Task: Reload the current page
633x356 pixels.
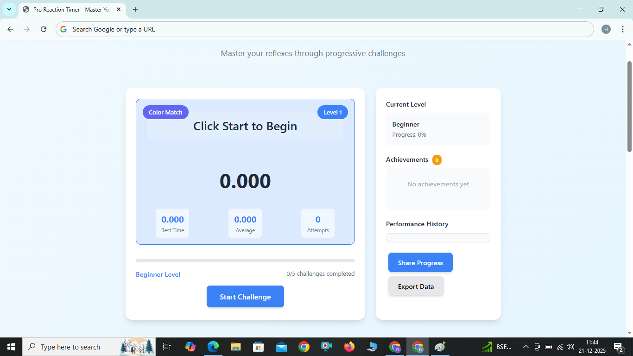Action: (43, 29)
